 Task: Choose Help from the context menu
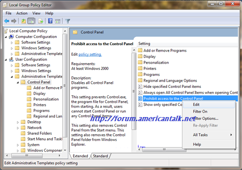(209, 144)
